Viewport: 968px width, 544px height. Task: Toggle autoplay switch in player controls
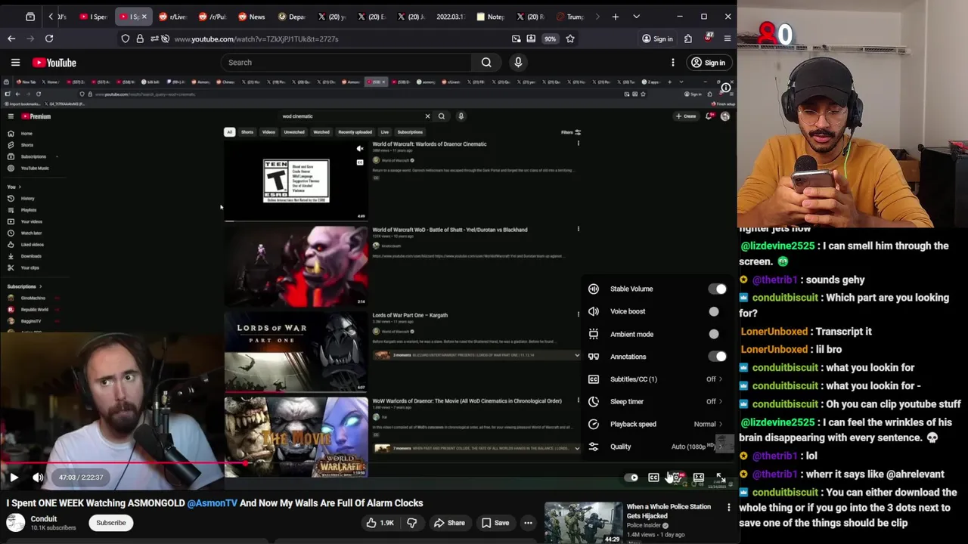coord(631,478)
